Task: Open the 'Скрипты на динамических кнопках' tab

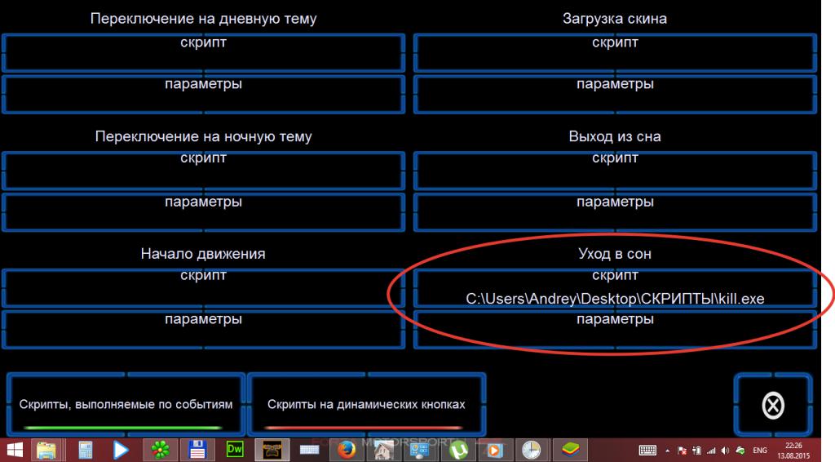Action: (x=366, y=404)
